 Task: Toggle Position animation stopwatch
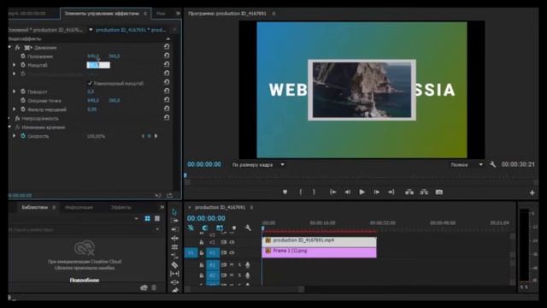(x=23, y=56)
